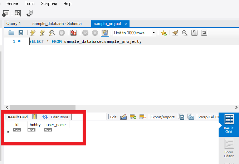Click the create new function icon
The width and height of the screenshot is (239, 164).
click(6, 14)
